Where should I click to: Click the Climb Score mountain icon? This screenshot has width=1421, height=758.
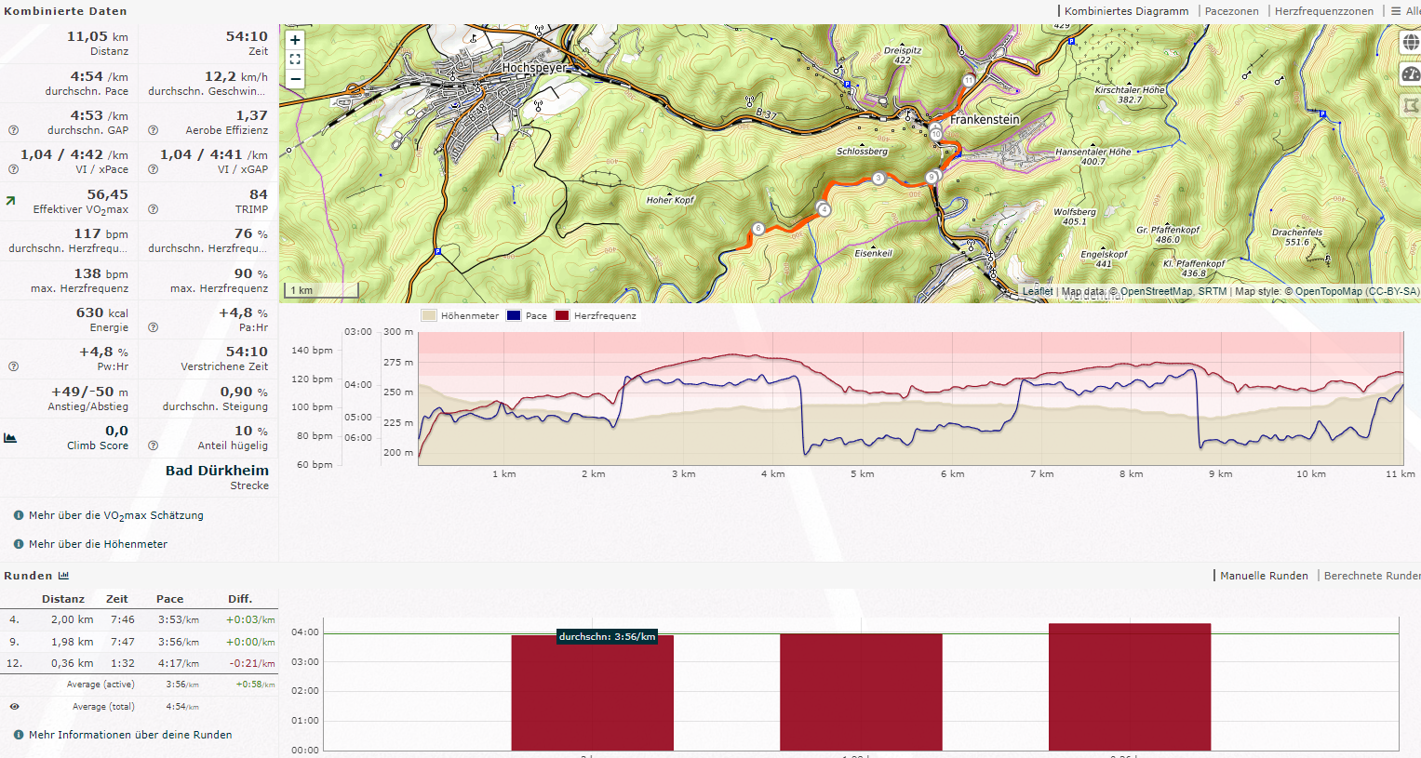pyautogui.click(x=10, y=438)
